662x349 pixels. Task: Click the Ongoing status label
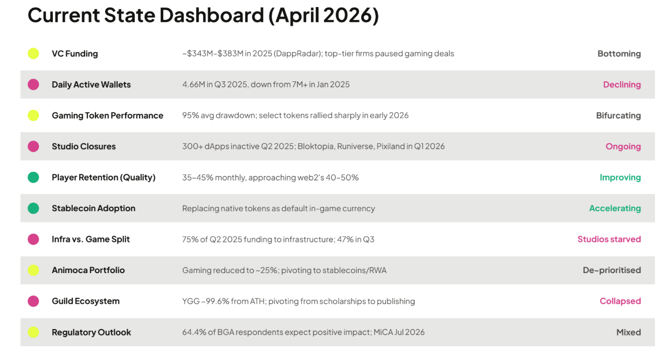point(623,146)
